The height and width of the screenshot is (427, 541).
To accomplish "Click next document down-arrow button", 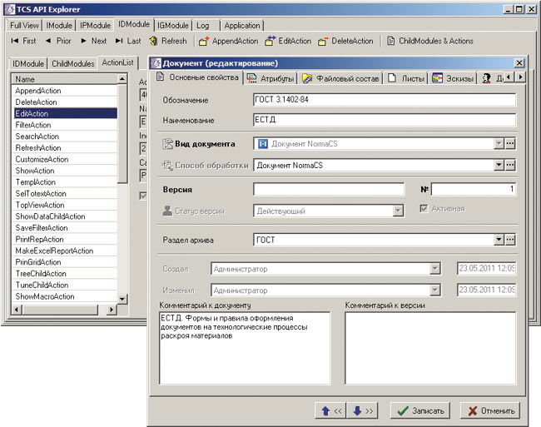I will pos(363,411).
